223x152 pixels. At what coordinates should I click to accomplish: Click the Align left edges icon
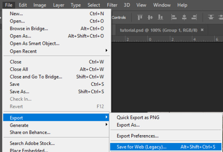pyautogui.click(x=174, y=17)
